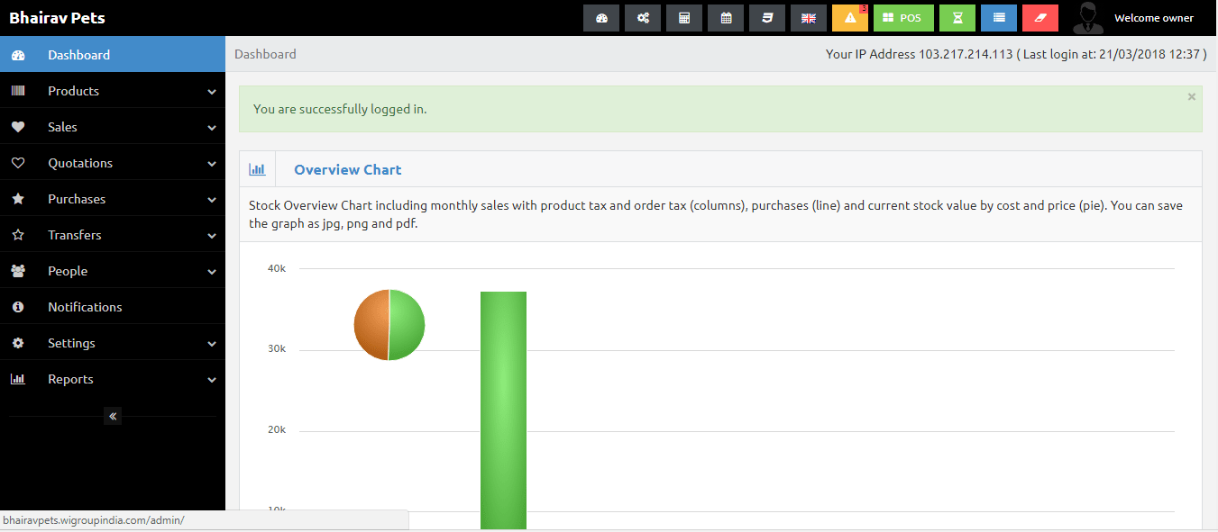Click the outline heart icon beside Quotations
Screen dimensions: 1218x532
pyautogui.click(x=18, y=163)
